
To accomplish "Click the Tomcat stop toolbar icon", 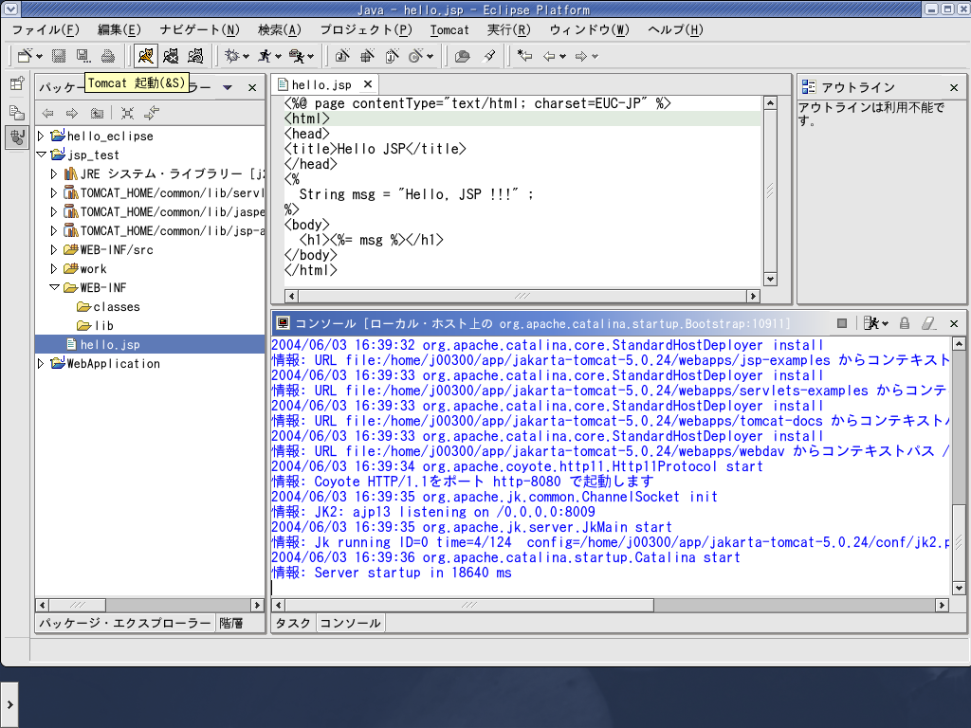I will click(171, 56).
